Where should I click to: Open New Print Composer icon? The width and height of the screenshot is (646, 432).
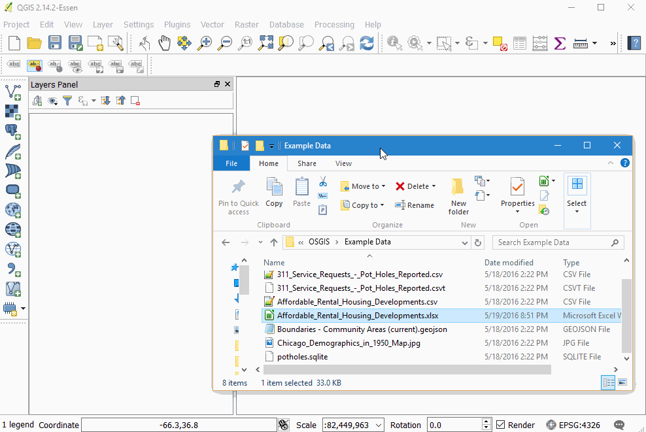click(x=95, y=43)
